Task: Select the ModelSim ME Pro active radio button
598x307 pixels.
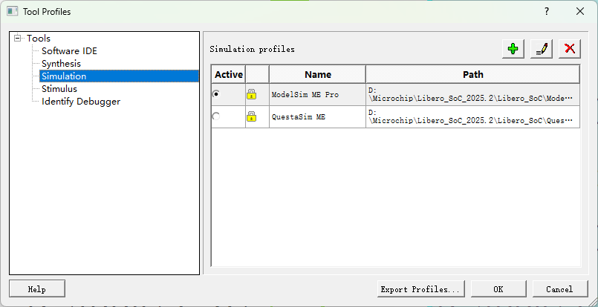Action: click(216, 94)
